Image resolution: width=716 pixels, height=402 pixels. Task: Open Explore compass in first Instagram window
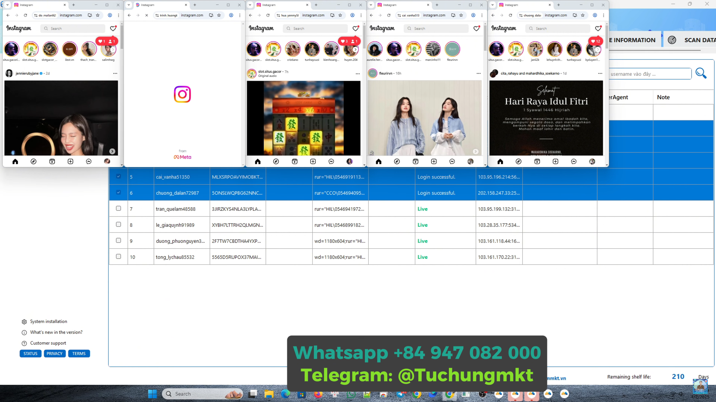(x=34, y=161)
